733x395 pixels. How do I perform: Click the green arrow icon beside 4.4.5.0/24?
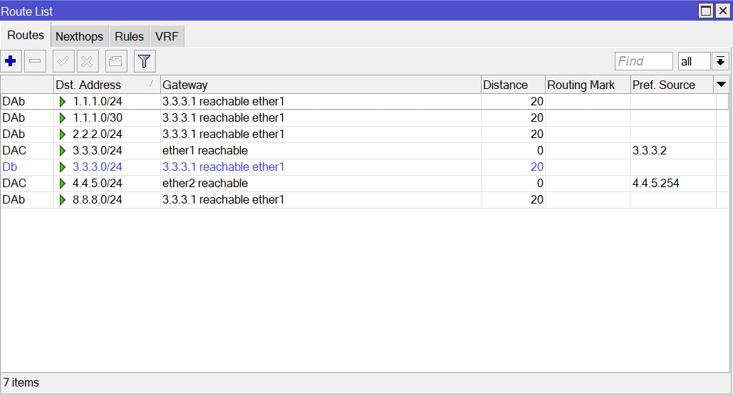63,184
